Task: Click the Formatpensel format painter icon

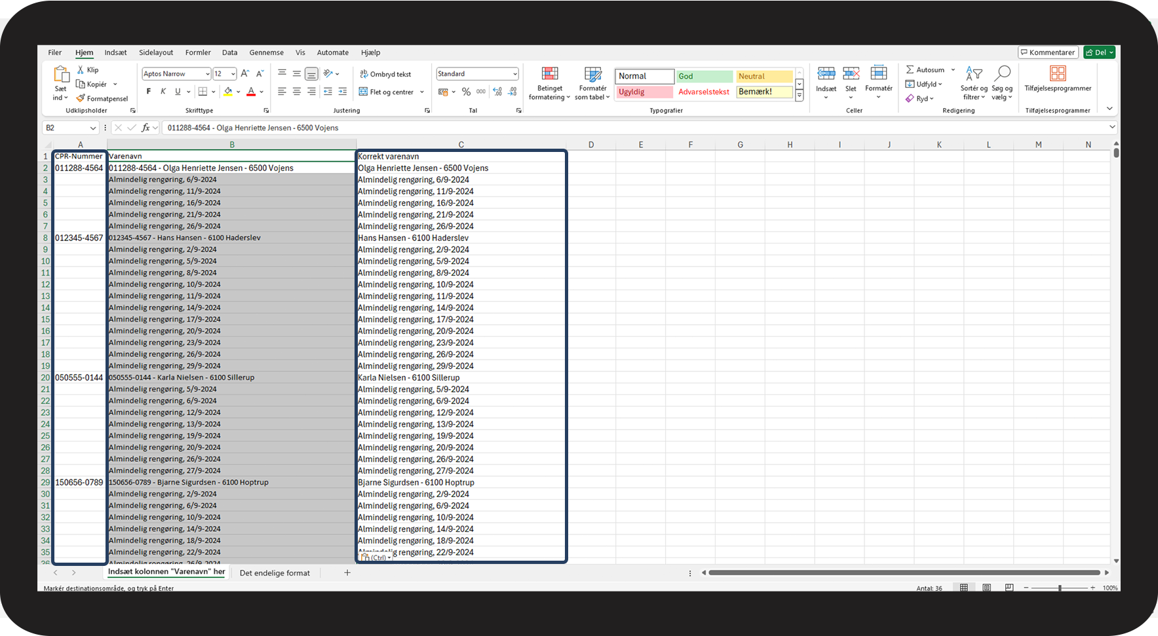Action: click(81, 98)
